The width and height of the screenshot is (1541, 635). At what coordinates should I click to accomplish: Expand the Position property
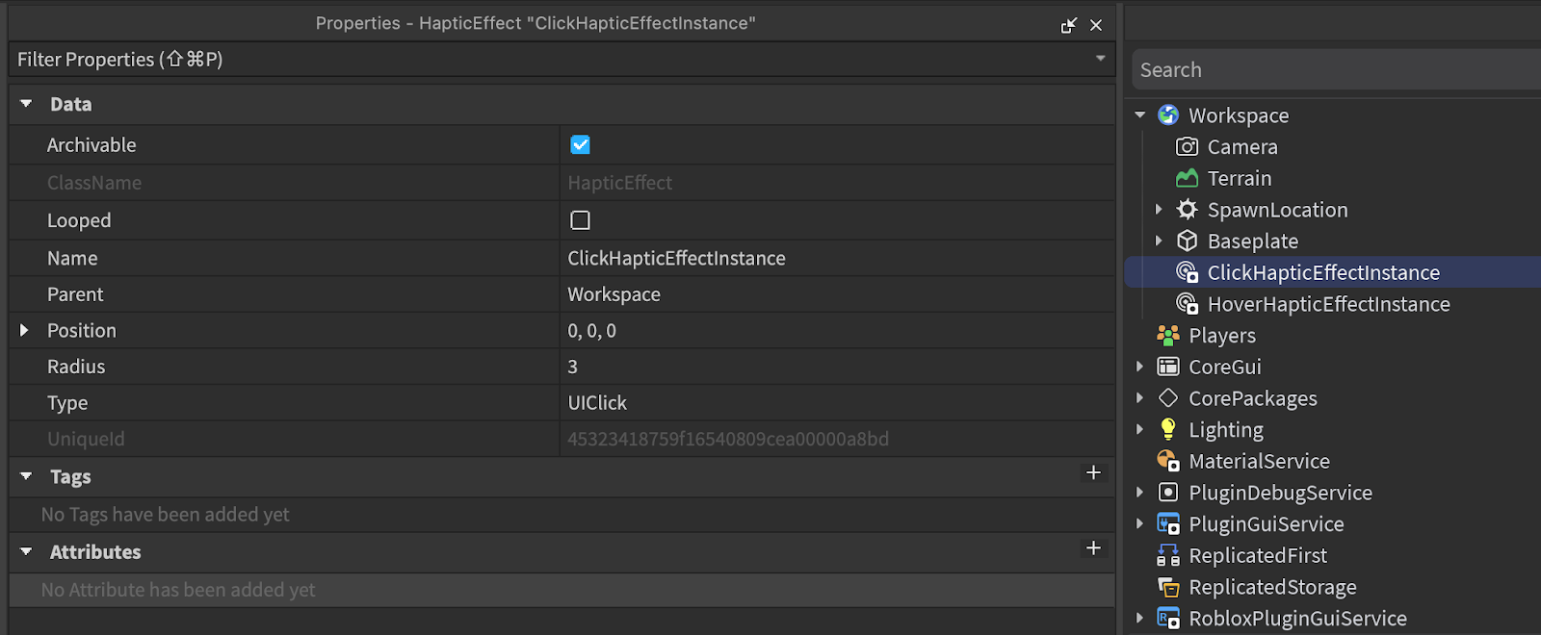coord(25,330)
